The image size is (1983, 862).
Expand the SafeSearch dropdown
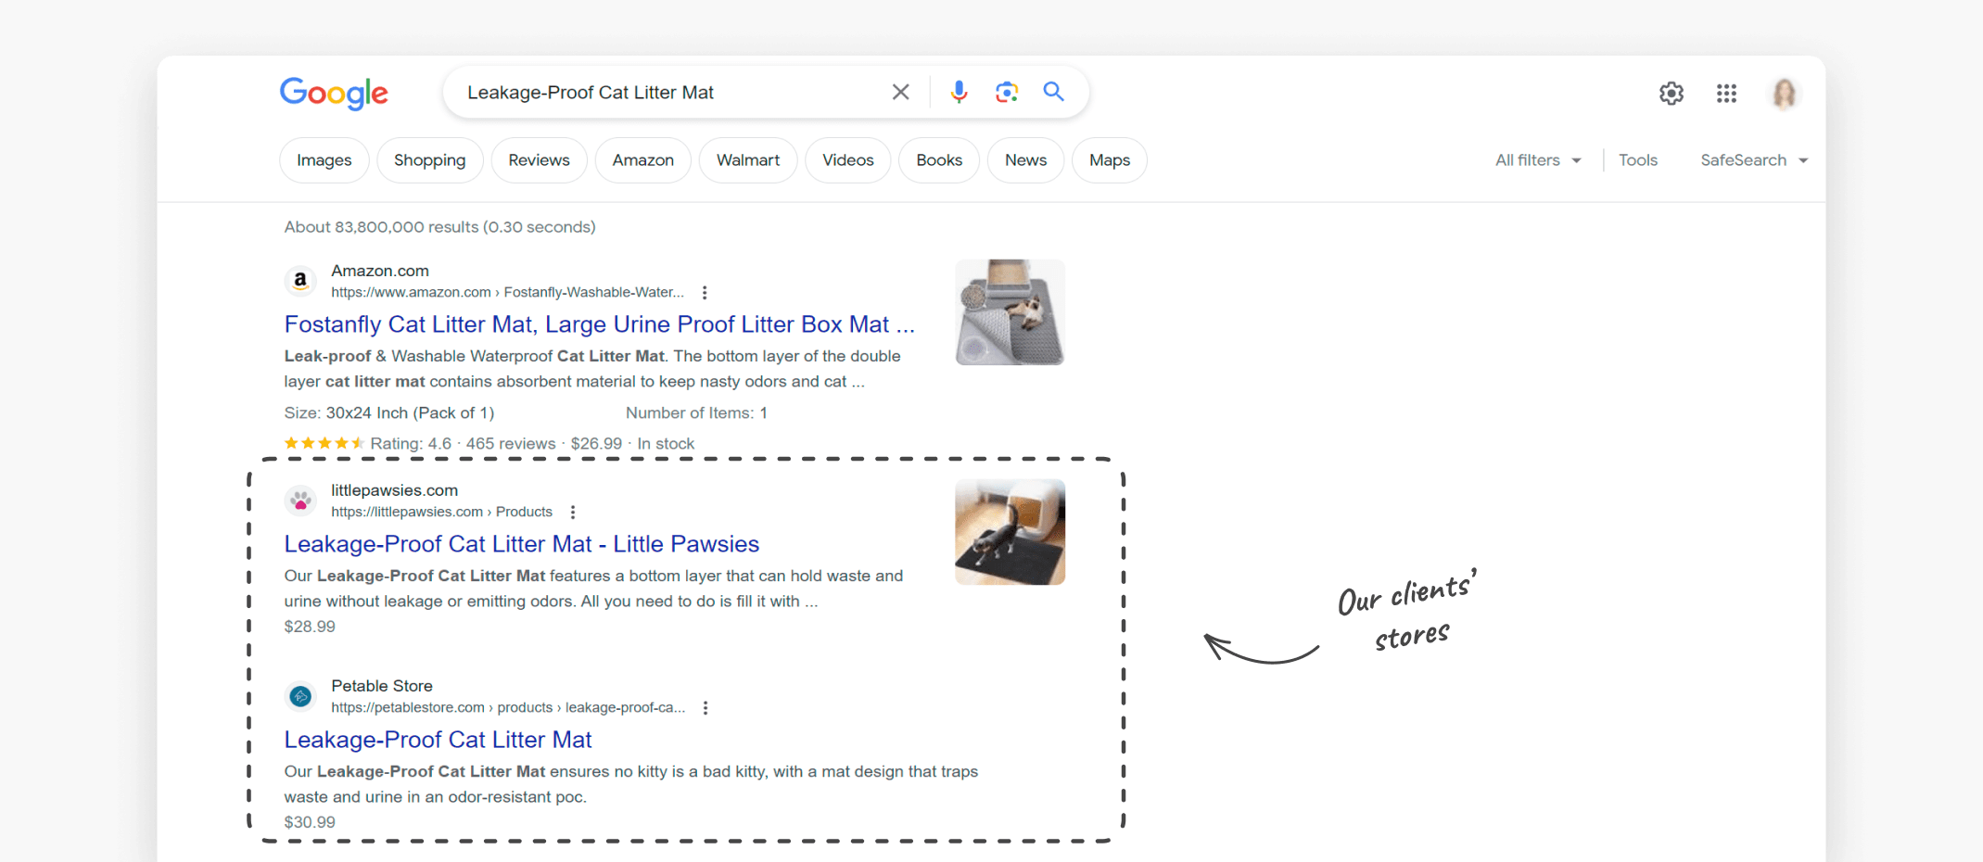click(1753, 160)
